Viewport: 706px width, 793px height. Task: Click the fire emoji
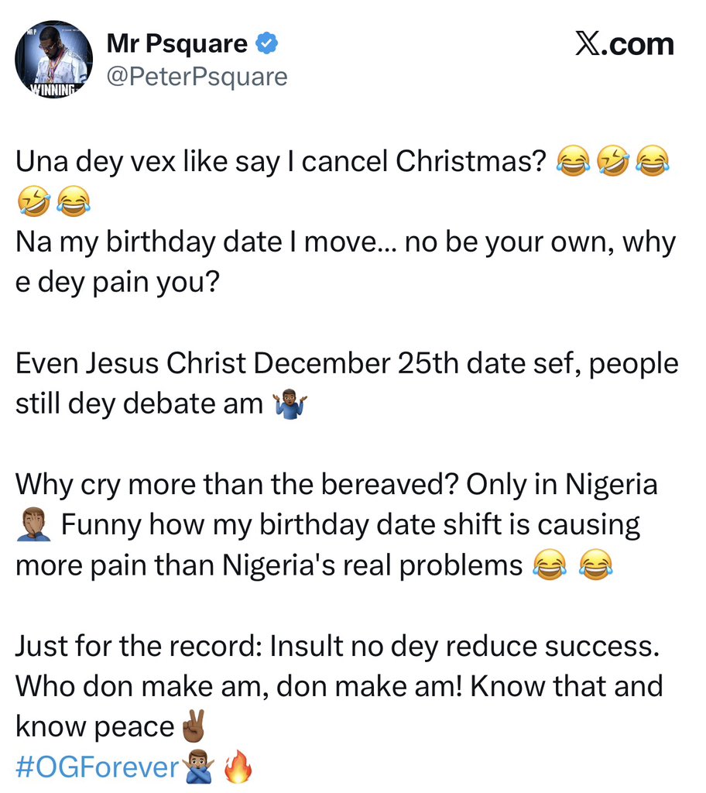(238, 768)
